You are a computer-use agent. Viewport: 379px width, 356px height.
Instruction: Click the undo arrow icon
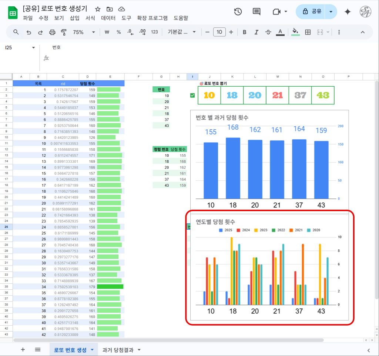click(x=28, y=32)
